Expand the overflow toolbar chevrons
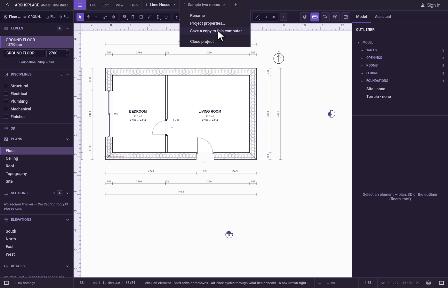 pos(284,17)
